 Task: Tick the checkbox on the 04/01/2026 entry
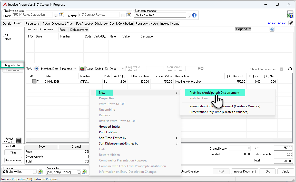34,81
